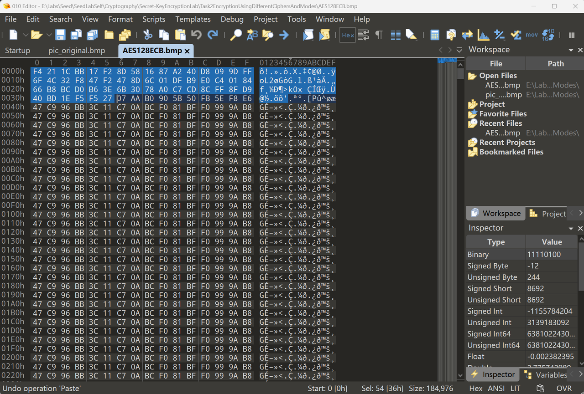Click the pause icon in toolbar
584x394 pixels.
571,35
